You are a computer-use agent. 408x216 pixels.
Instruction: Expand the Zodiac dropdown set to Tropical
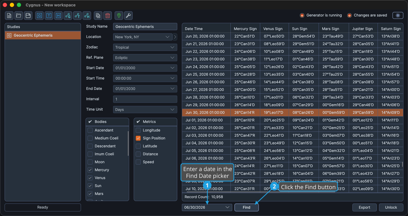pyautogui.click(x=145, y=47)
